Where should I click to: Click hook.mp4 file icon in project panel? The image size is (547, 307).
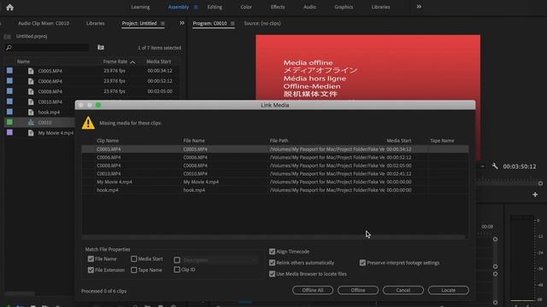pos(31,112)
